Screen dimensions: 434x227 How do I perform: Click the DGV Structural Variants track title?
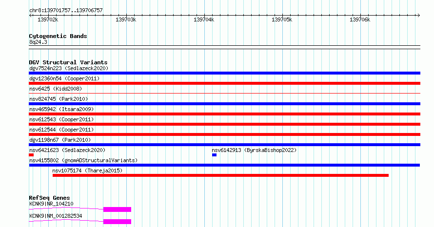tap(68, 62)
